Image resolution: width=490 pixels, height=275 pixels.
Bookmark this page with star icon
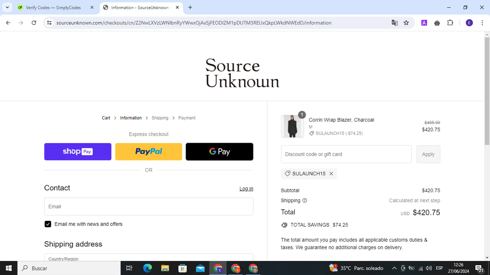(406, 23)
